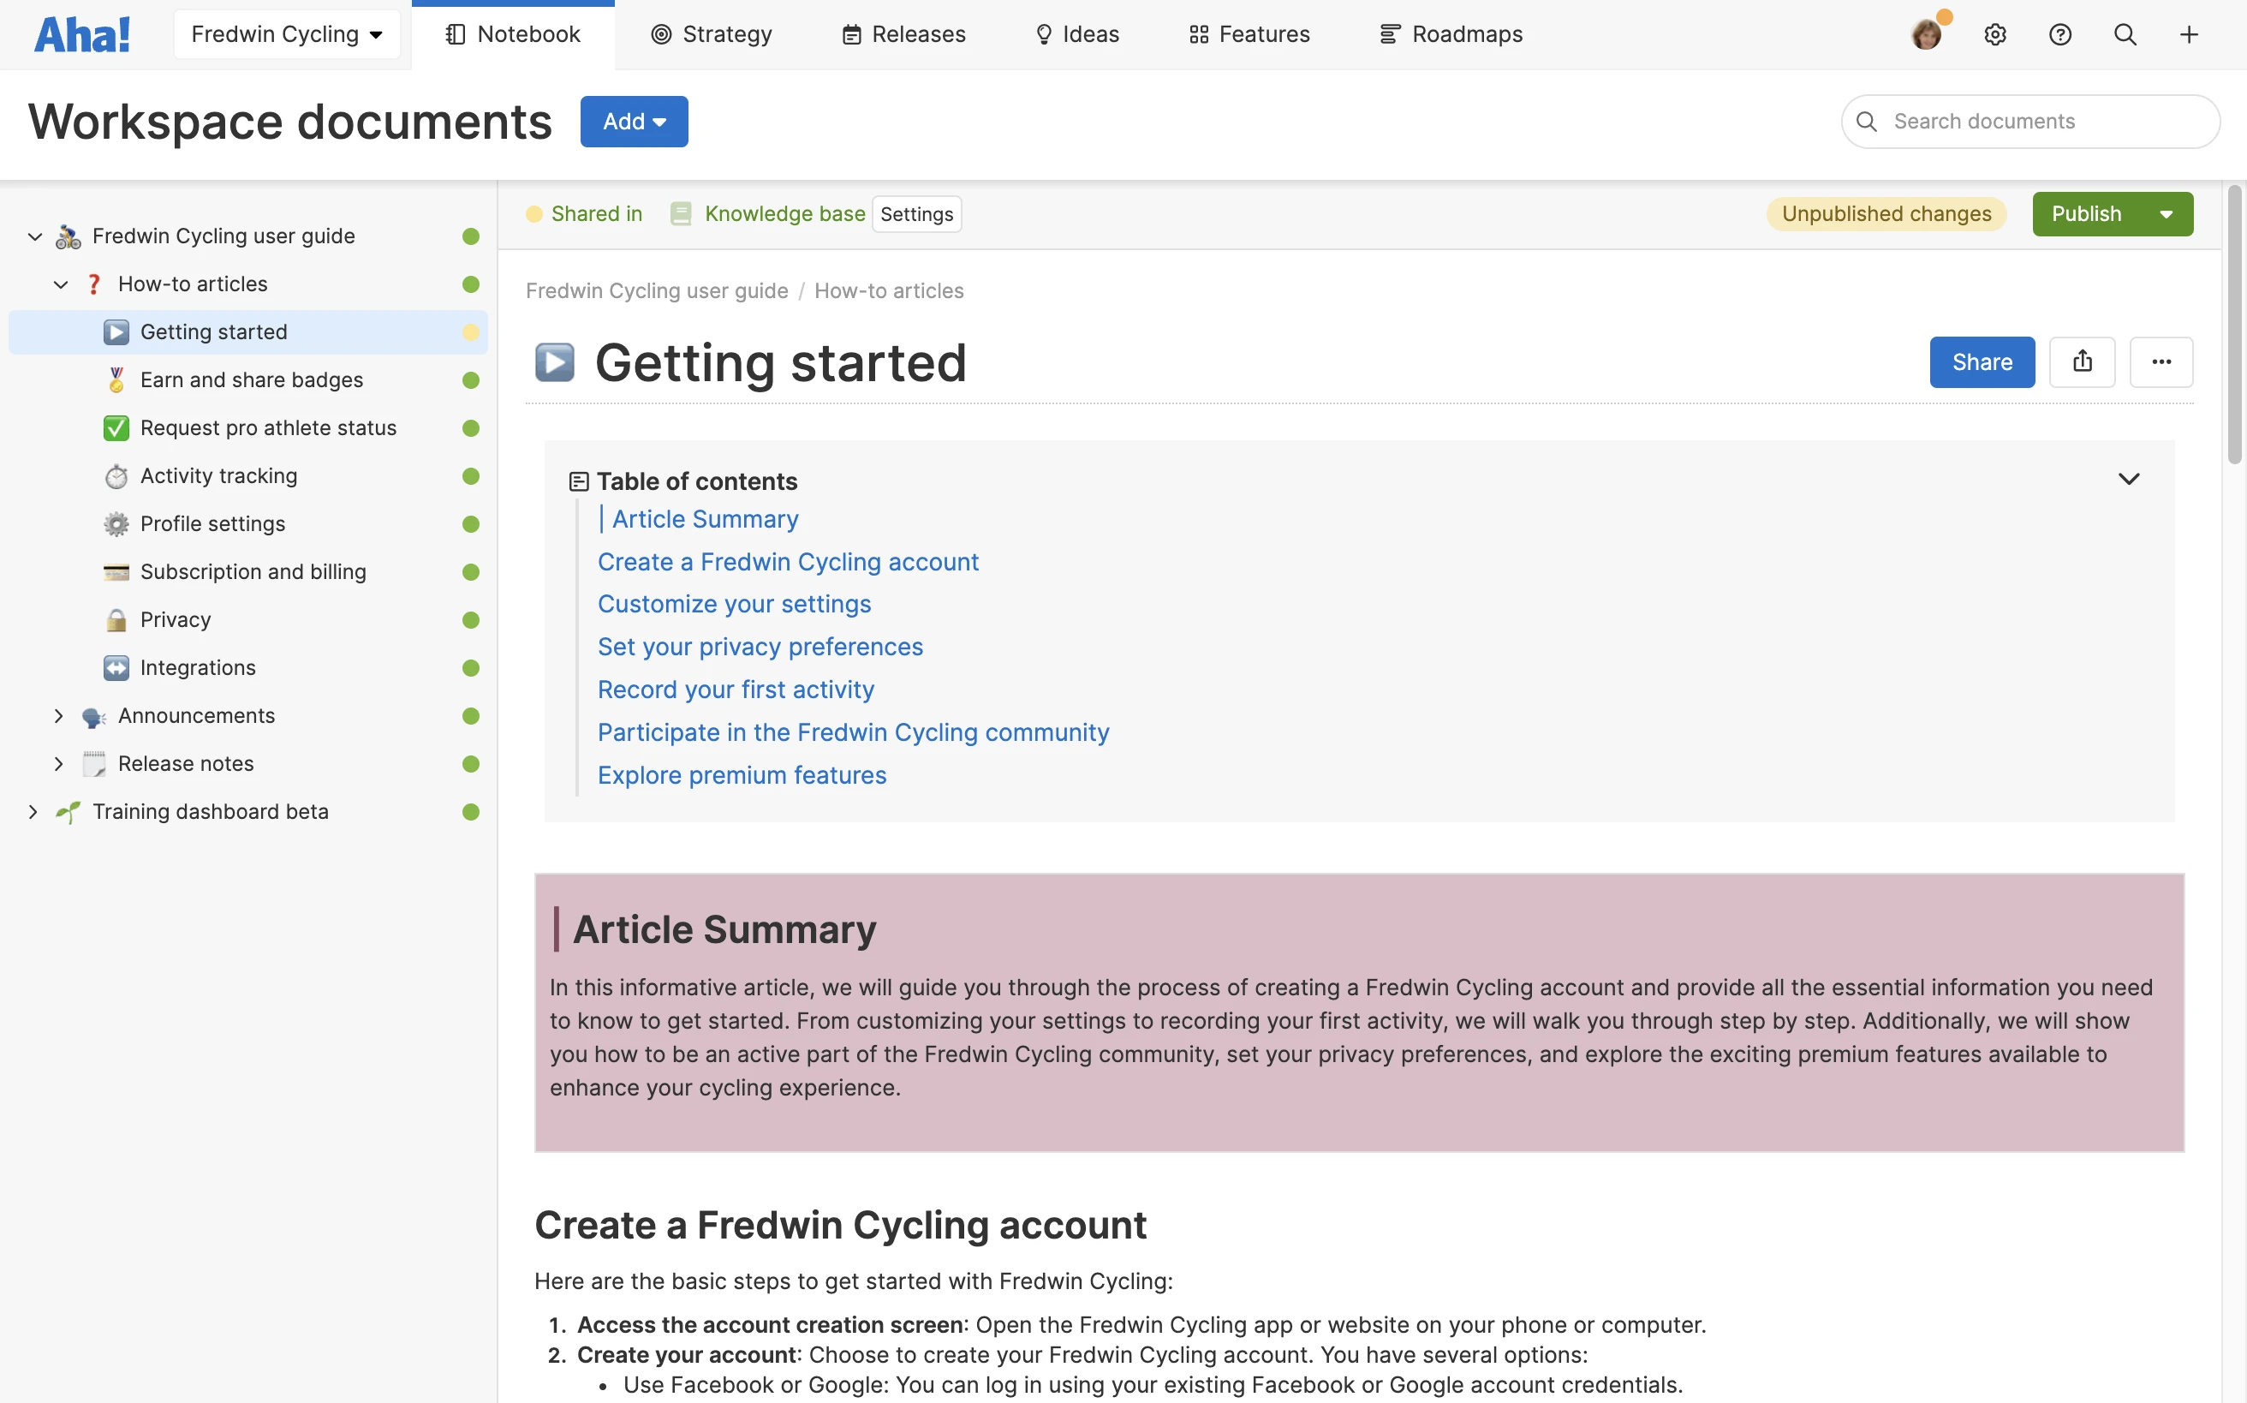Open the Strategy tab
Screen dimensions: 2247x1403
(x=712, y=34)
